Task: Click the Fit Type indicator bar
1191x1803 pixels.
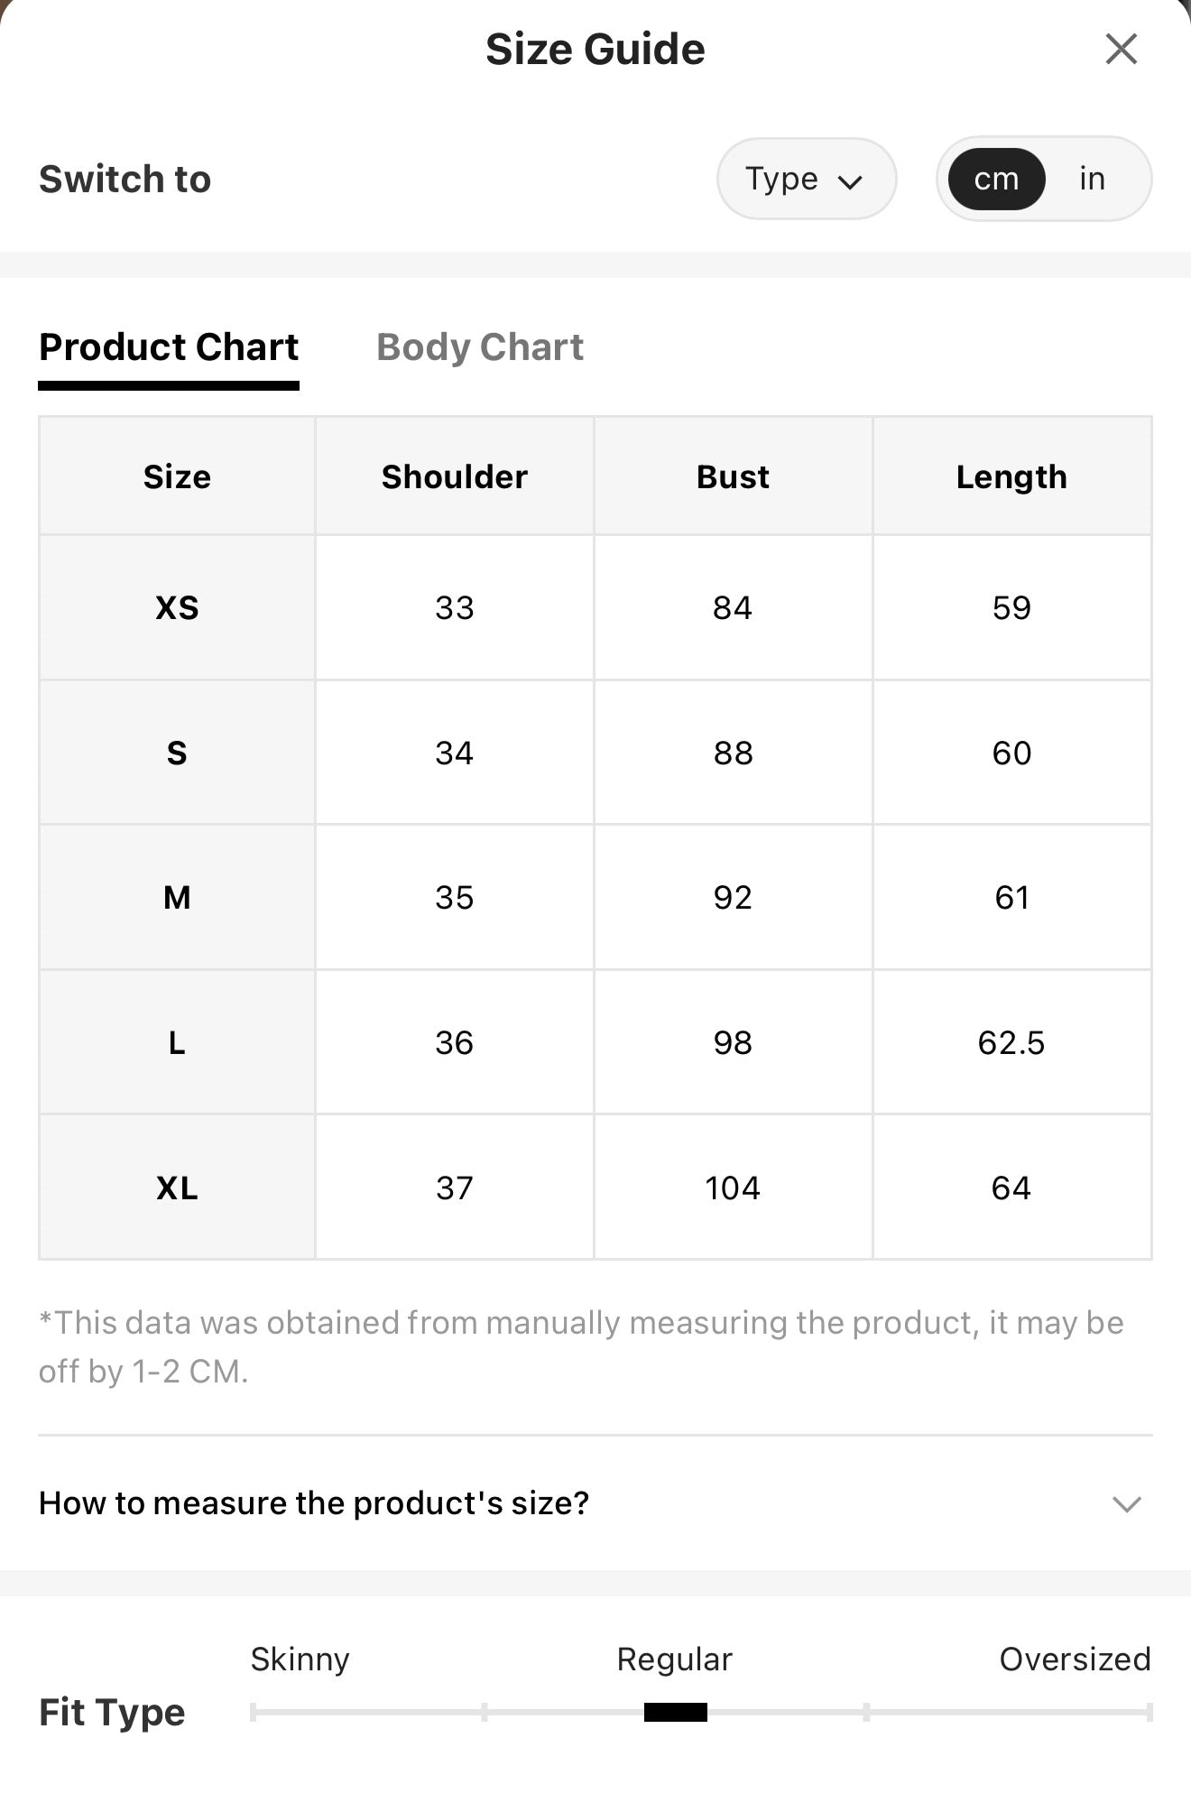Action: pyautogui.click(x=676, y=1712)
